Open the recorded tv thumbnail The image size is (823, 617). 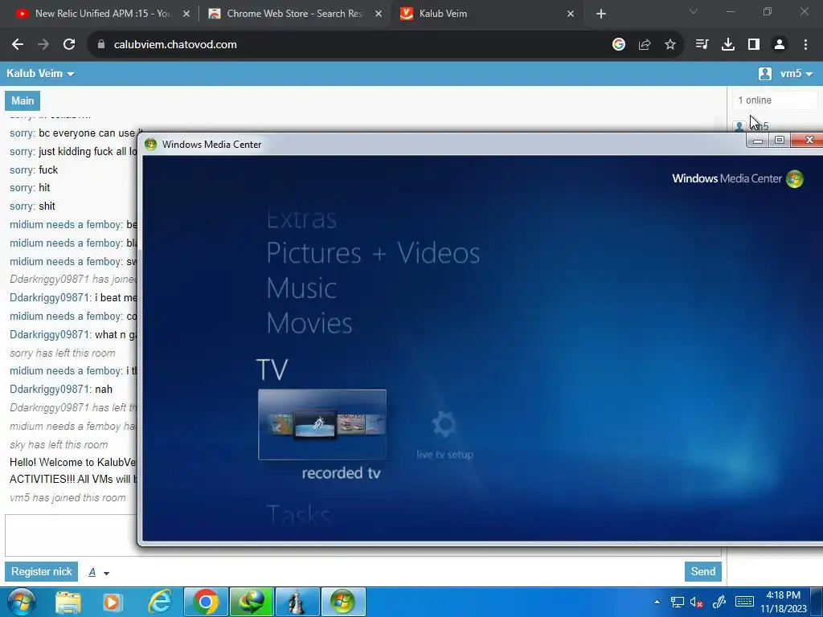pyautogui.click(x=322, y=424)
